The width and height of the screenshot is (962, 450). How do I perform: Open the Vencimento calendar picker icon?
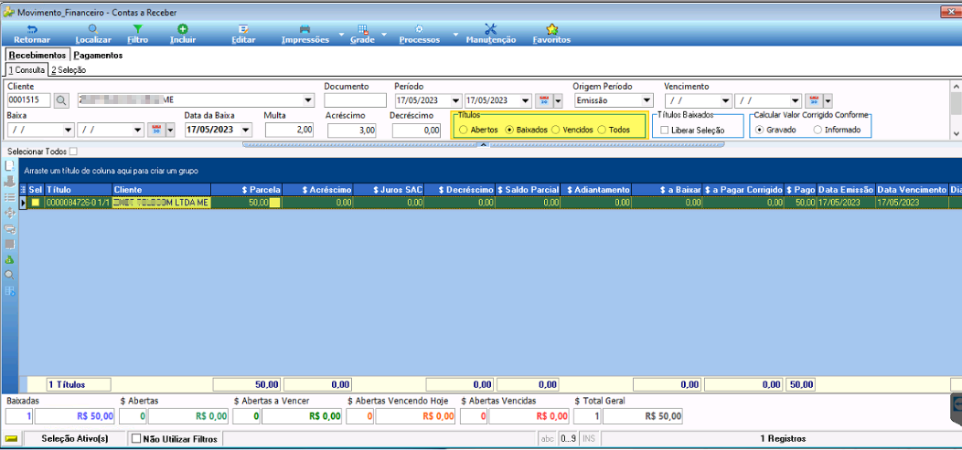(x=813, y=100)
